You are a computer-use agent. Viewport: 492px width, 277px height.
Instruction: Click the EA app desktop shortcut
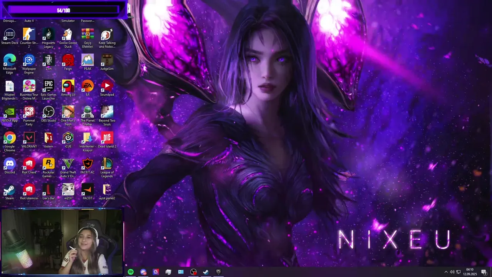point(88,88)
